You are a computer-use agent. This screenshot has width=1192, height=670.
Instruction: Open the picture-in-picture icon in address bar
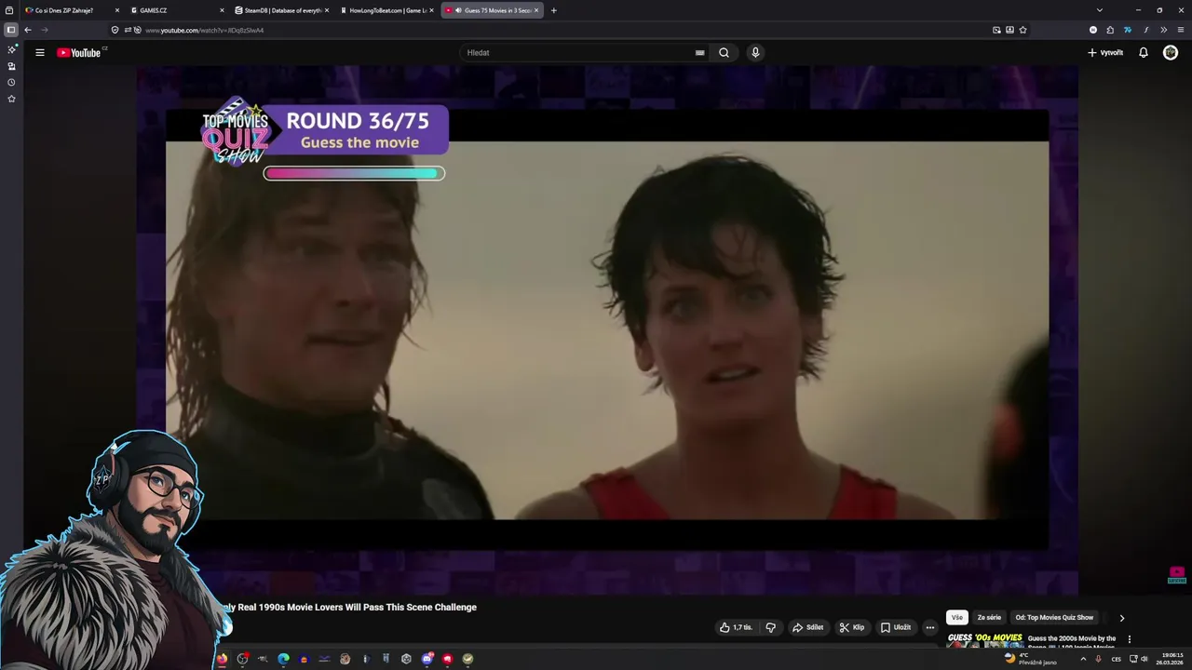[x=996, y=30]
